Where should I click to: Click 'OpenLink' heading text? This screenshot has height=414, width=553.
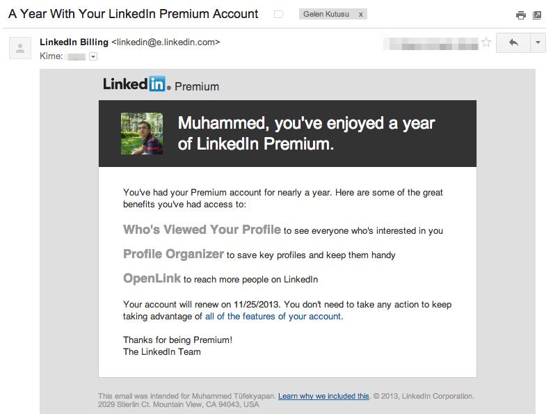click(152, 278)
